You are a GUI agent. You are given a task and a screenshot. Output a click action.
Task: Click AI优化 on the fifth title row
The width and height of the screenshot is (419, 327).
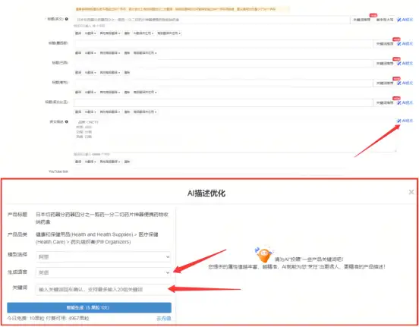click(405, 102)
